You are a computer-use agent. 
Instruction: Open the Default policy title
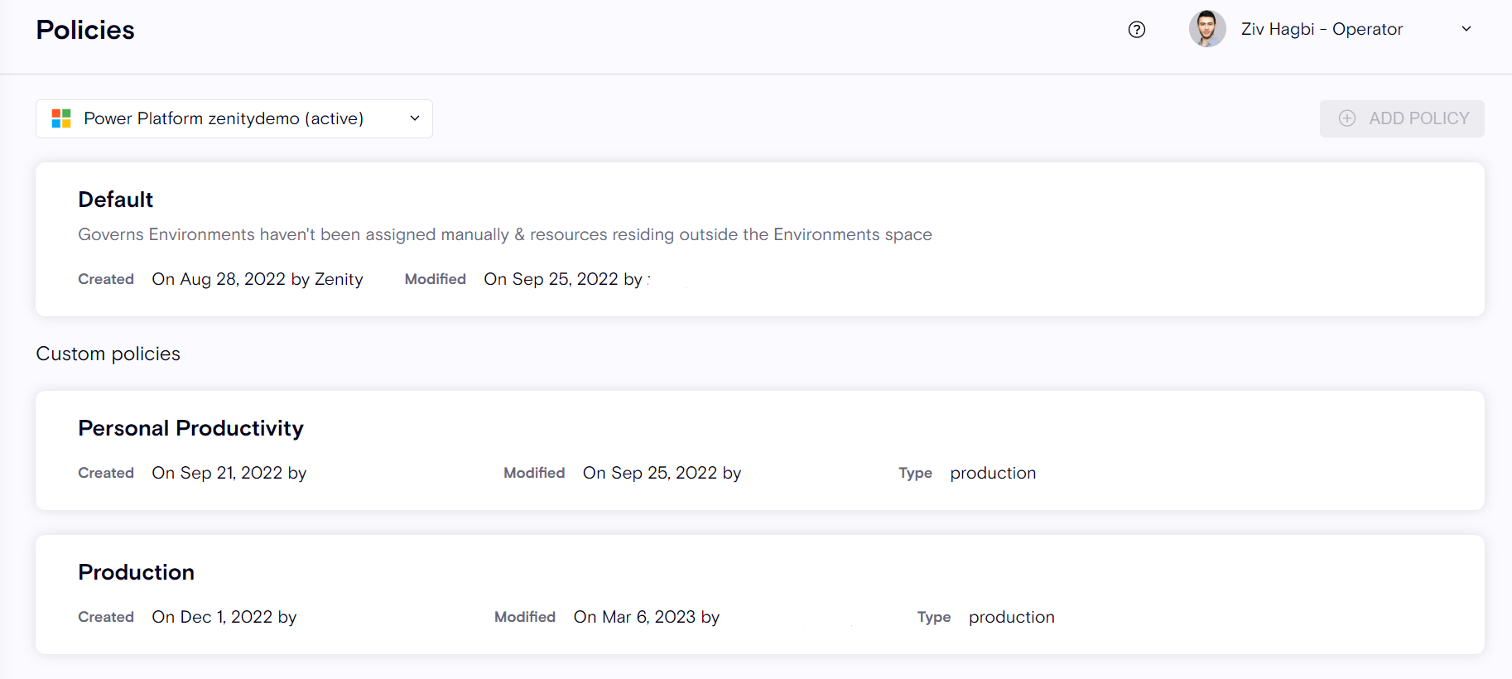pos(115,200)
